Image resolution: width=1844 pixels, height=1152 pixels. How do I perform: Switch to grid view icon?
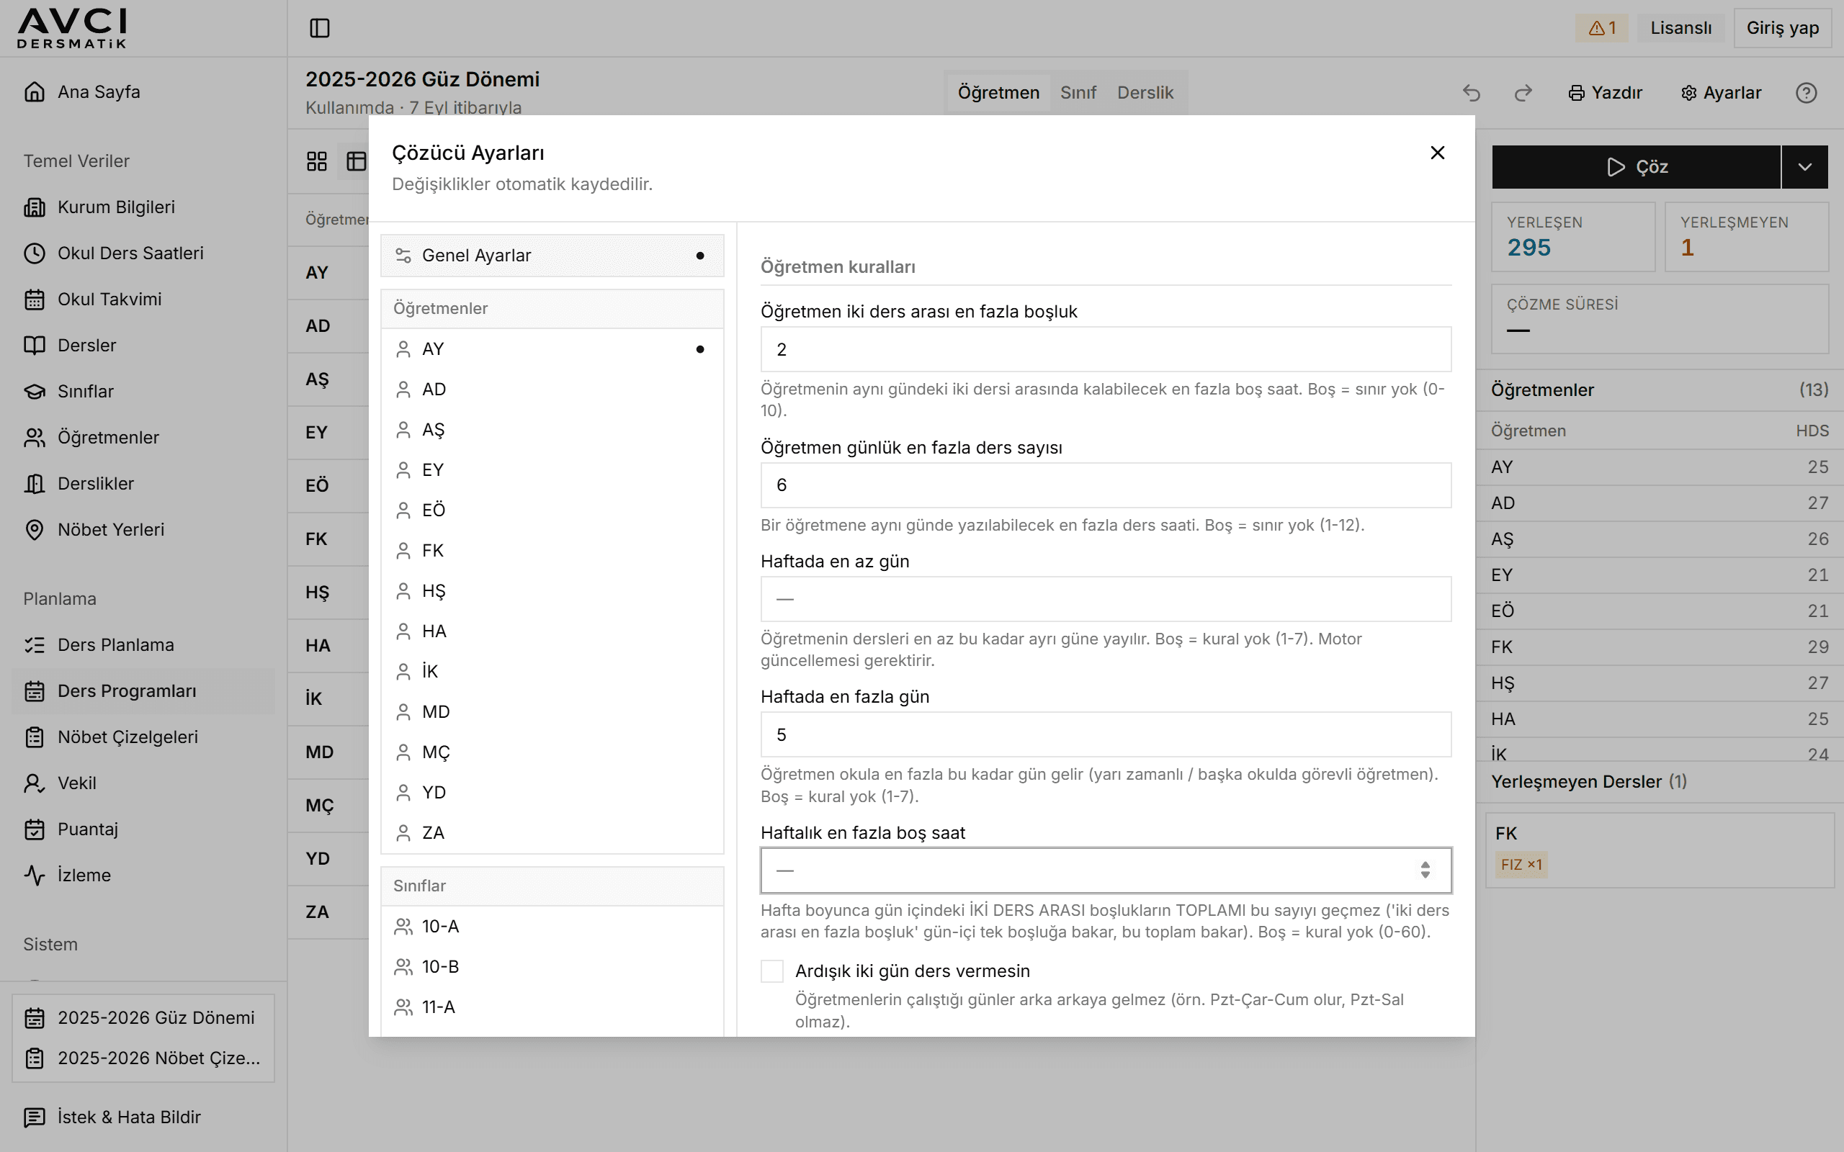click(316, 161)
